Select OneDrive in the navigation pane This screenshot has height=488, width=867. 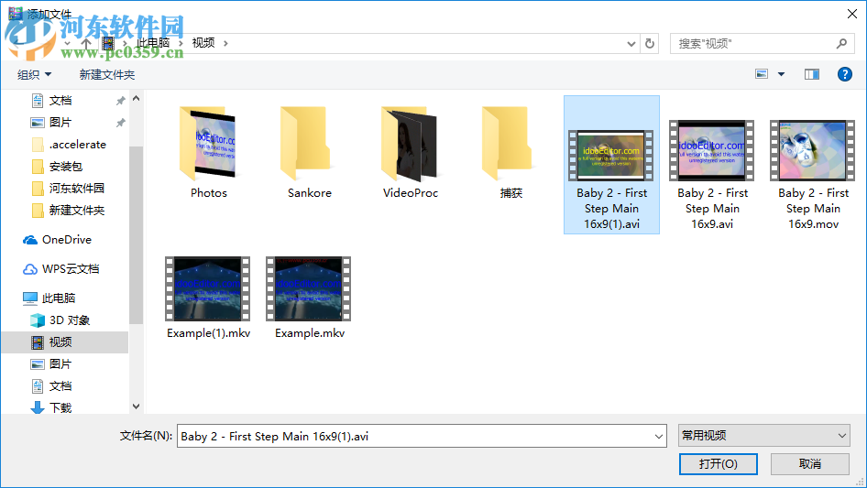[65, 240]
